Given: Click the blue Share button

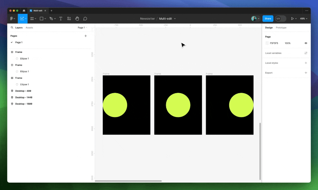Looking at the screenshot, I should pos(268,19).
